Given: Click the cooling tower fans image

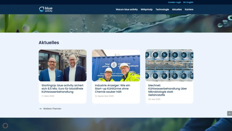Looking at the screenshot, I should [x=169, y=65].
